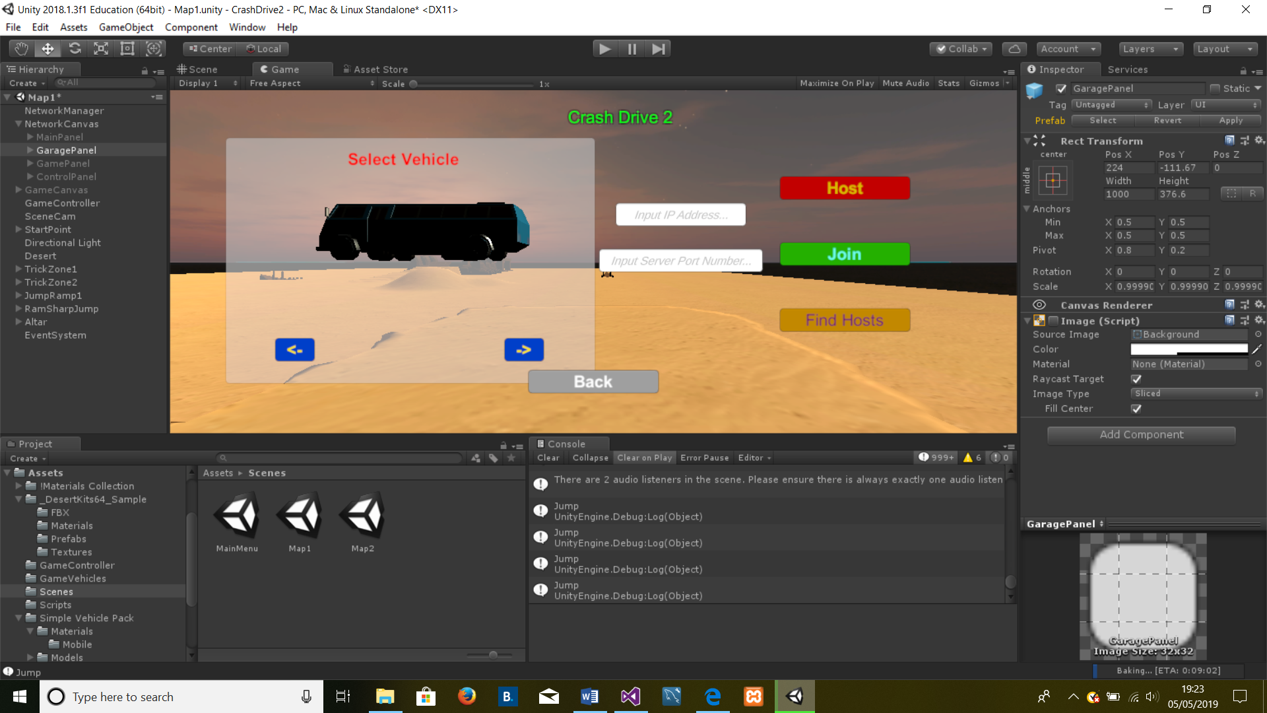Switch to the Services tab

pos(1127,69)
